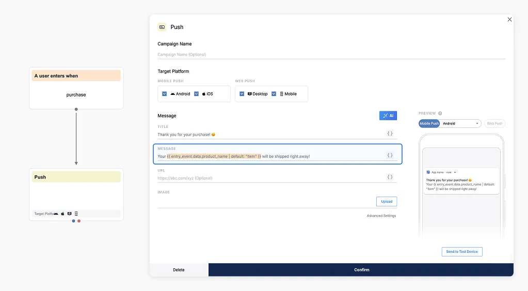Uncheck the iOS mobile push checkbox
Viewport: 528px width, 291px height.
(196, 94)
